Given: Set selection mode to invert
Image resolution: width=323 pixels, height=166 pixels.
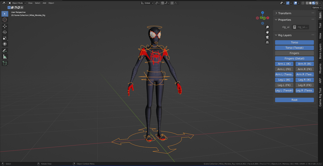Looking at the screenshot, I should [x=19, y=8].
